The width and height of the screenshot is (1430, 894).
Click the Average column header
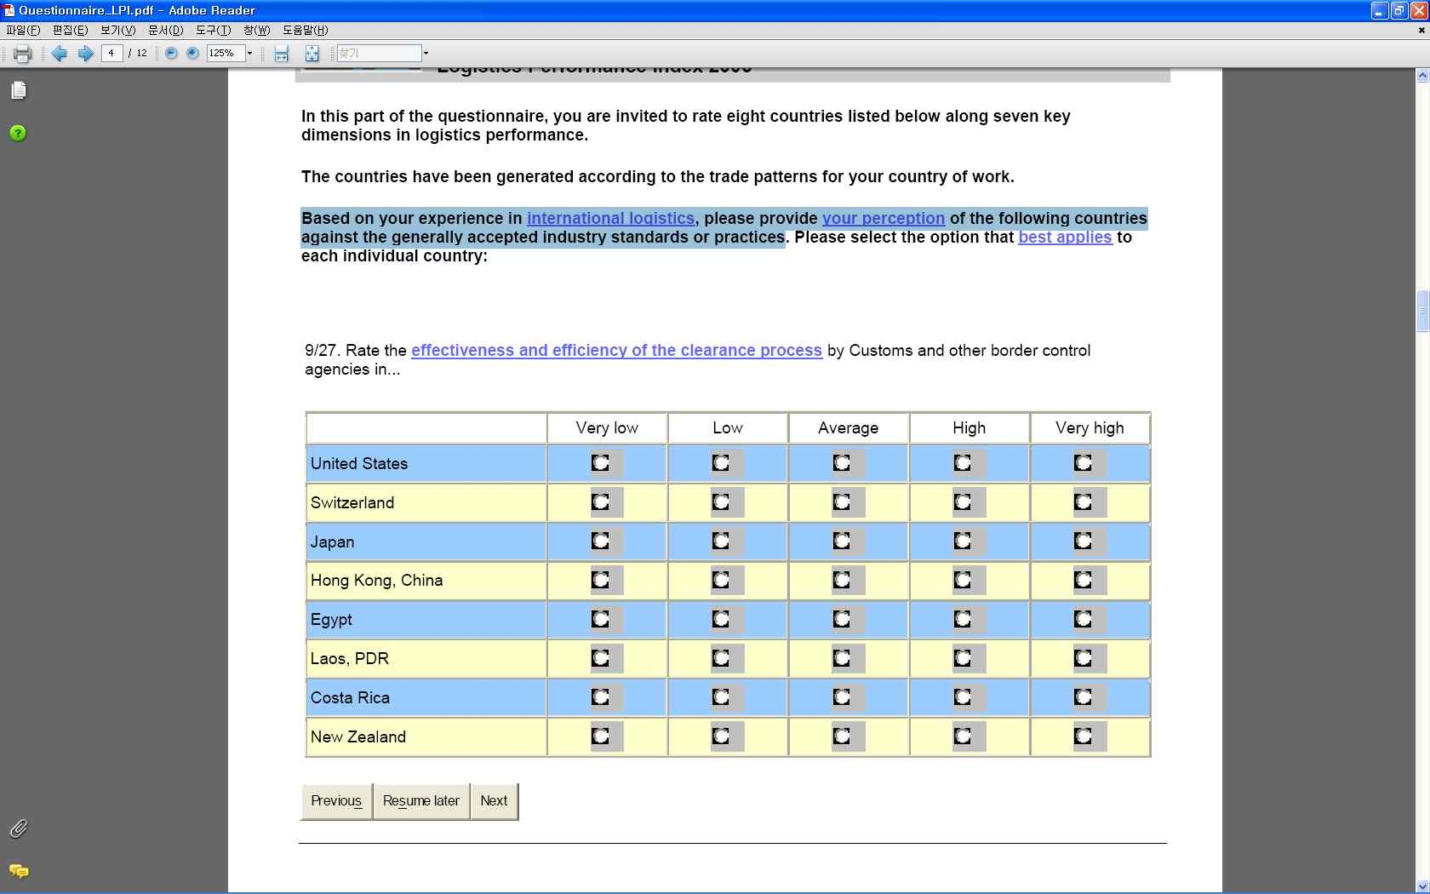[x=849, y=428]
